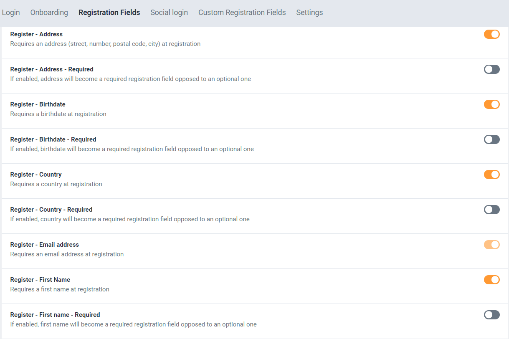Viewport: 509px width, 339px height.
Task: Switch to the Settings tab
Action: (x=309, y=13)
